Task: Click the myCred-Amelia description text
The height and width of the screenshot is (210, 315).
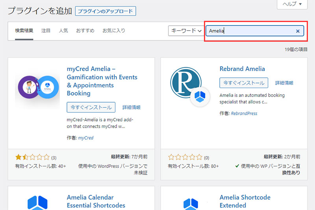Action: [x=100, y=123]
